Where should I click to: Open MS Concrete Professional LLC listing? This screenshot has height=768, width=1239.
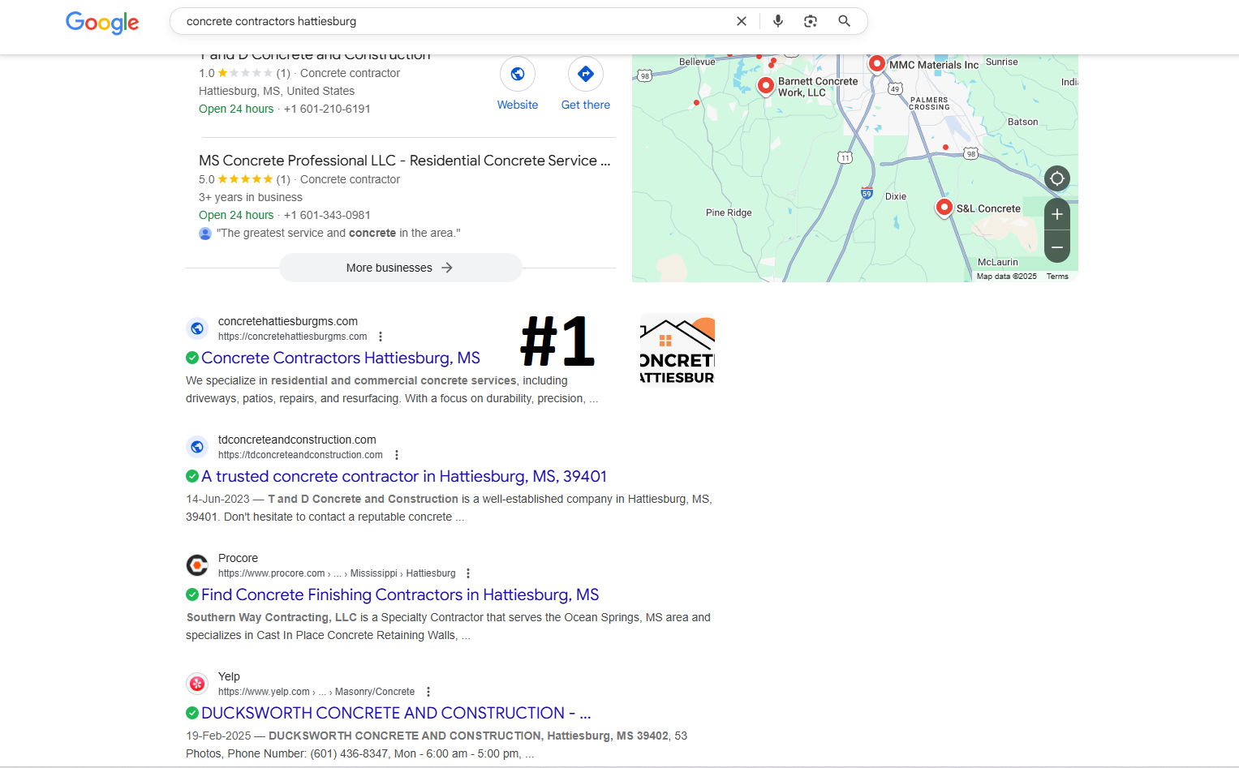click(404, 161)
